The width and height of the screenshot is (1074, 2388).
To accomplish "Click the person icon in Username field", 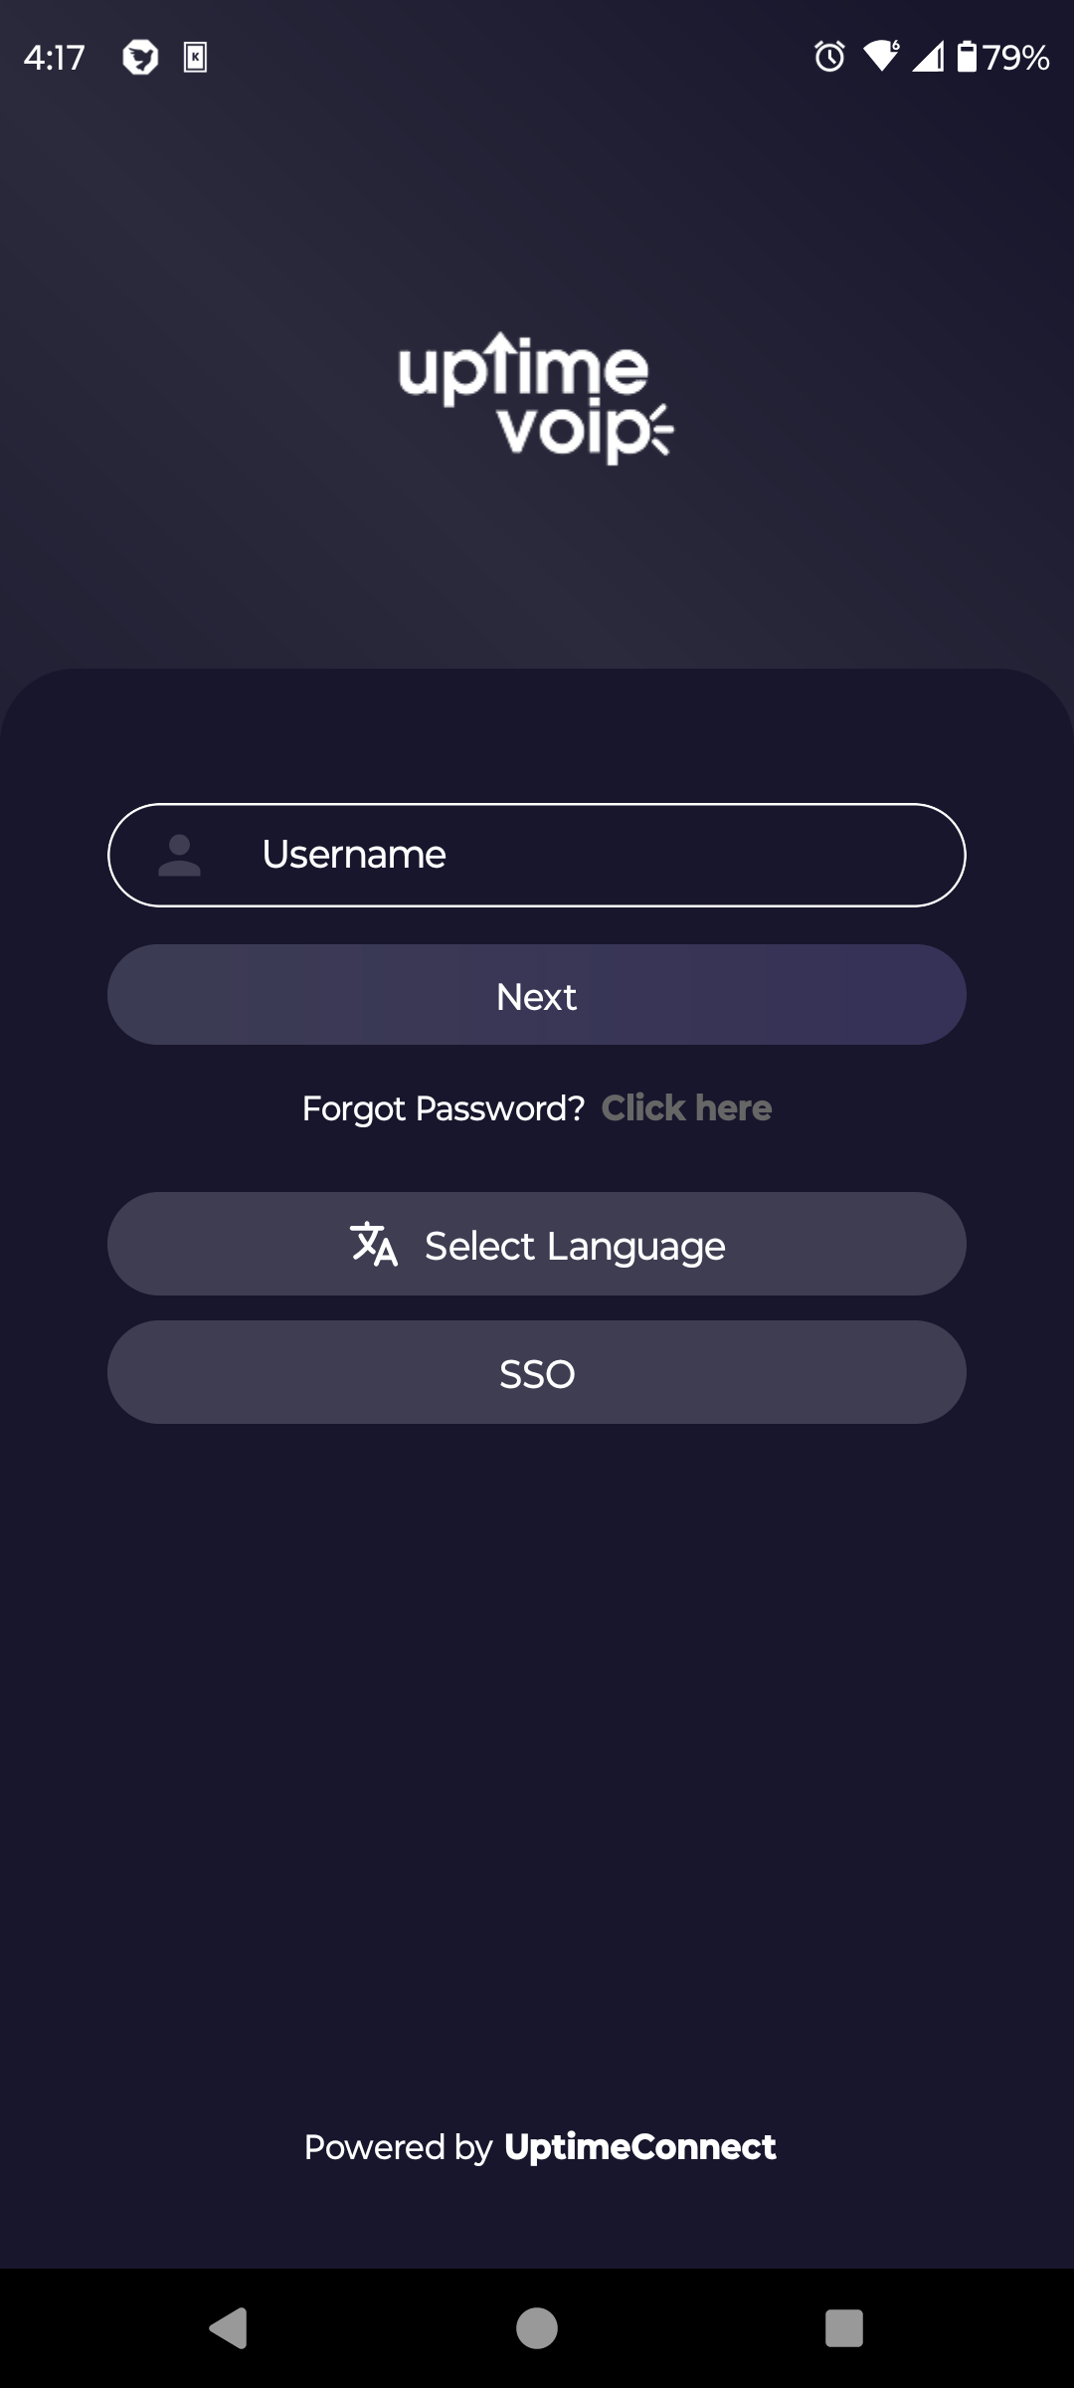I will click(x=180, y=856).
